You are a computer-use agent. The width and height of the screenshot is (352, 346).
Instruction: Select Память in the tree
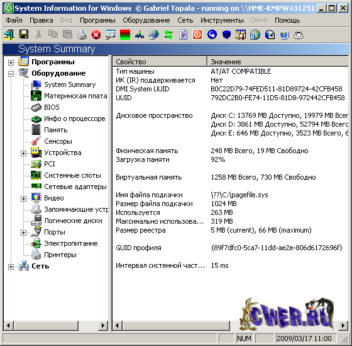coord(56,130)
